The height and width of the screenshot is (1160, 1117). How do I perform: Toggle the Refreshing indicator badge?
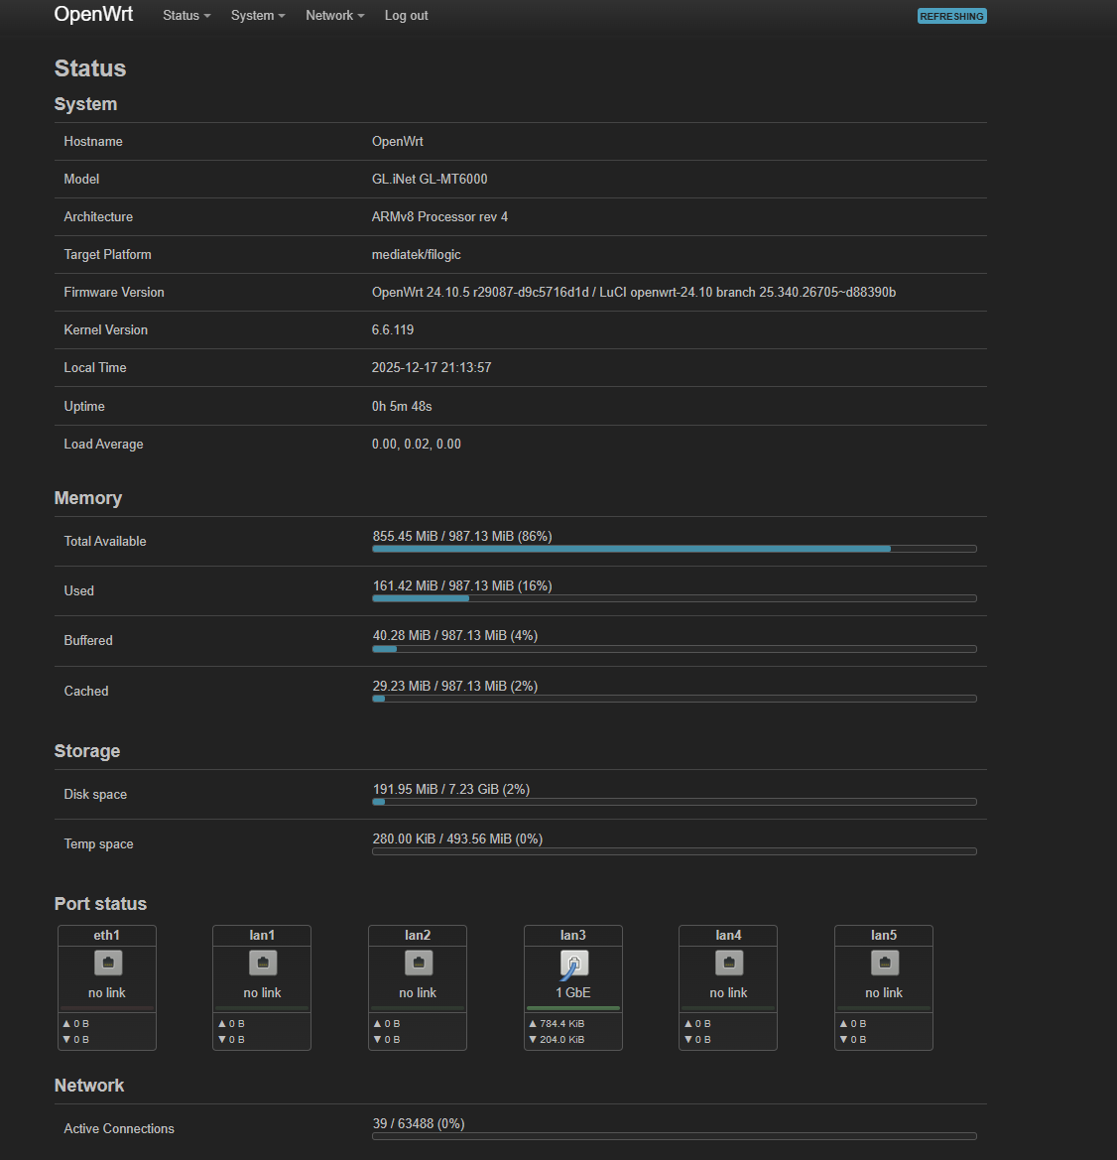coord(951,16)
